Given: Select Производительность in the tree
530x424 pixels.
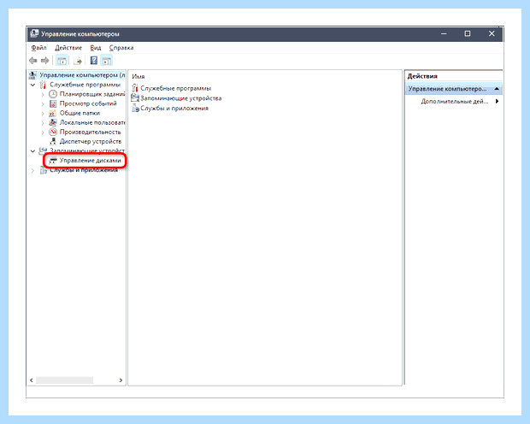Looking at the screenshot, I should [90, 132].
